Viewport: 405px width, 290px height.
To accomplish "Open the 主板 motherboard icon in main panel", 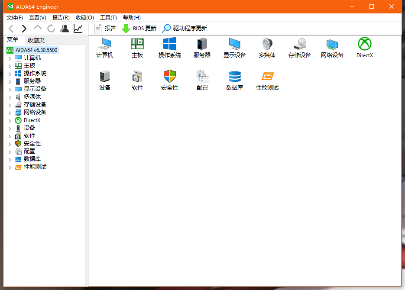I will pos(137,44).
